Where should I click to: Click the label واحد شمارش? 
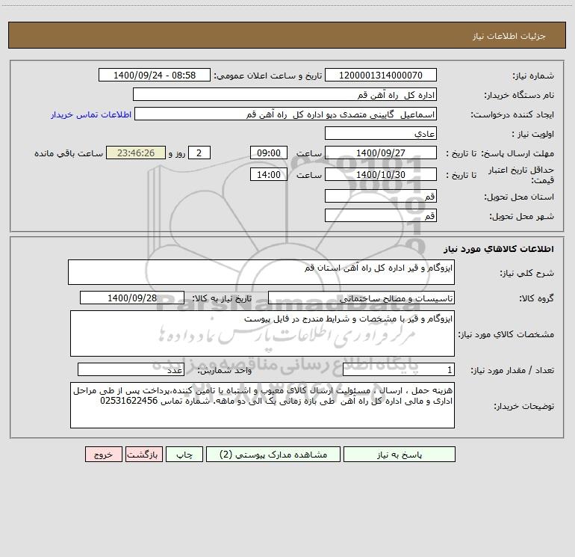(225, 371)
